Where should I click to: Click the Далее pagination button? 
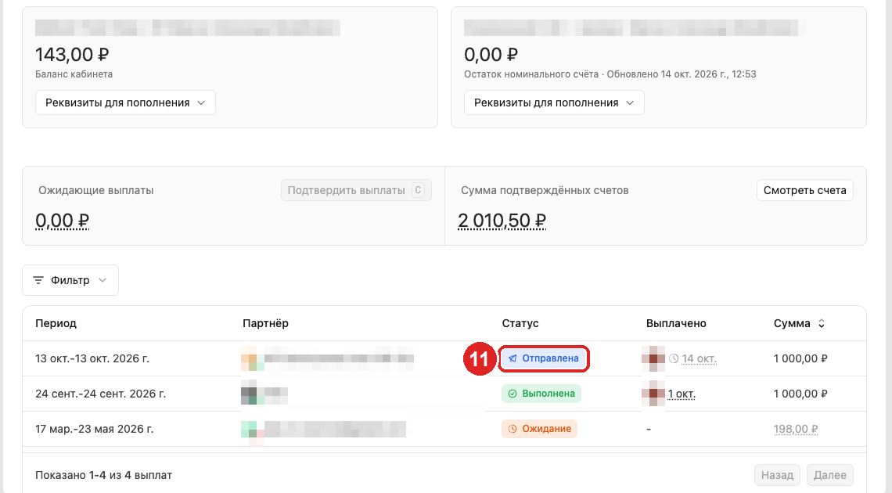click(x=830, y=475)
